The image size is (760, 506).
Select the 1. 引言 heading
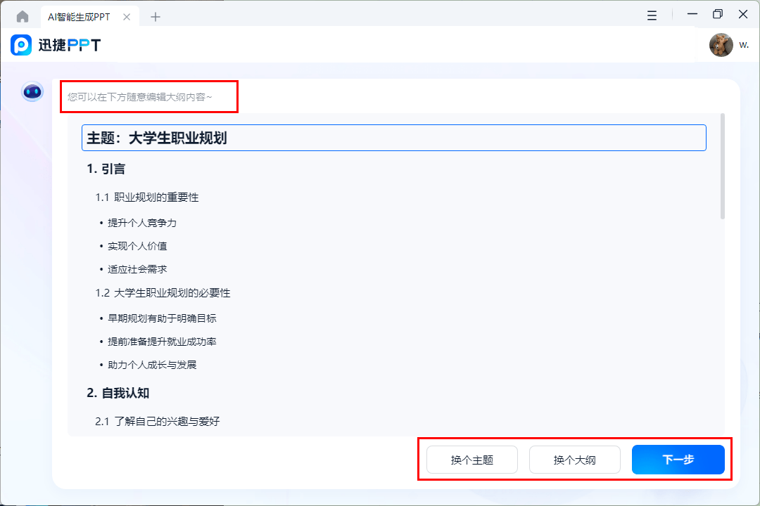click(106, 169)
